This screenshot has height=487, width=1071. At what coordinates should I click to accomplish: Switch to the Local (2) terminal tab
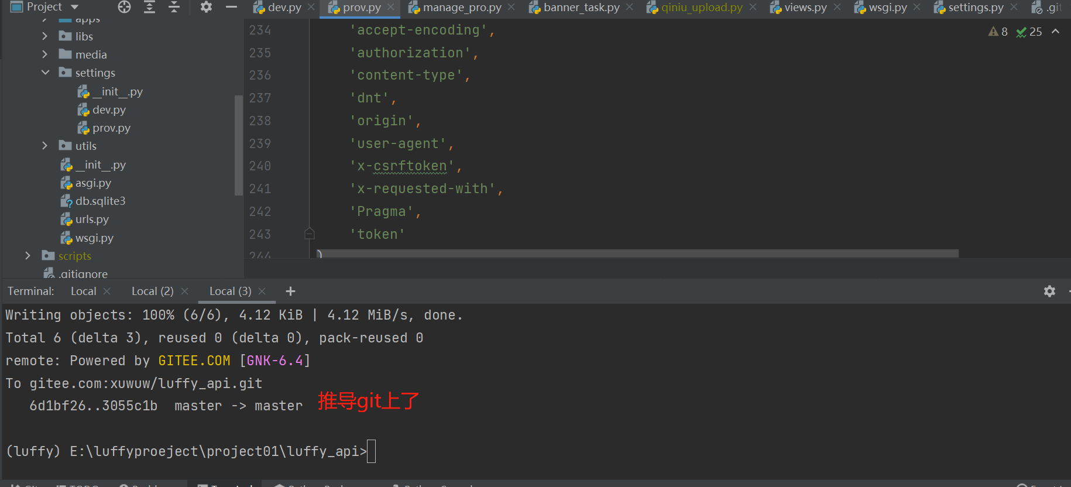point(152,291)
